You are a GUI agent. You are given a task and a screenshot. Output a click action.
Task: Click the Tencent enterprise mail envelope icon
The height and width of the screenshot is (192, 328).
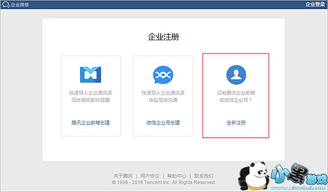coord(90,75)
